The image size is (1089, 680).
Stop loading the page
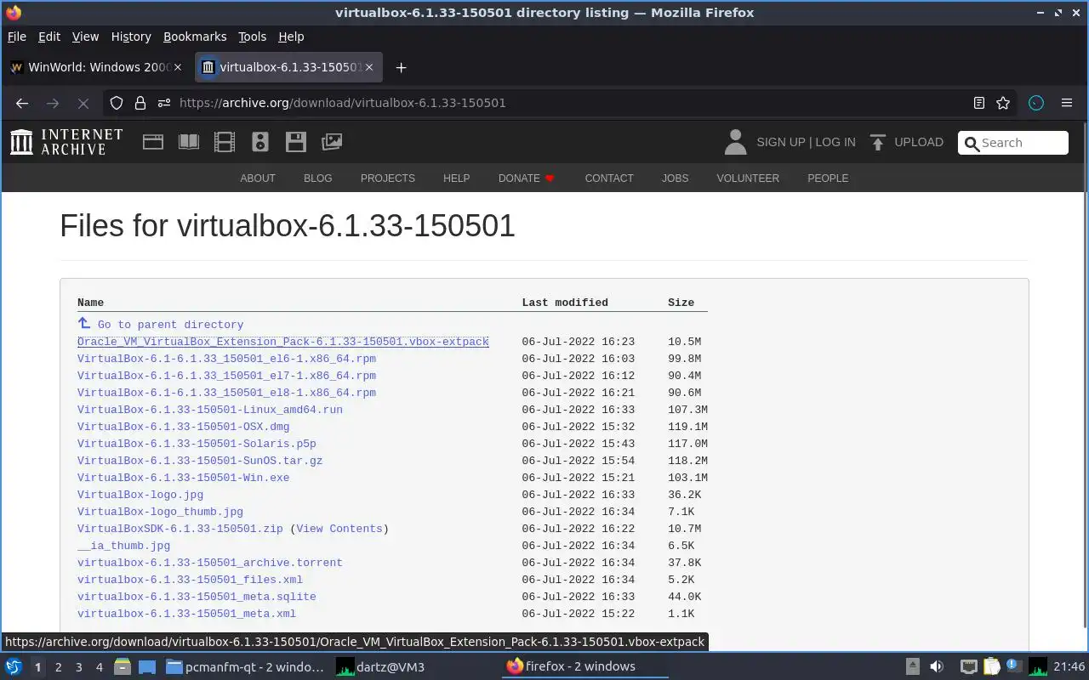click(83, 103)
